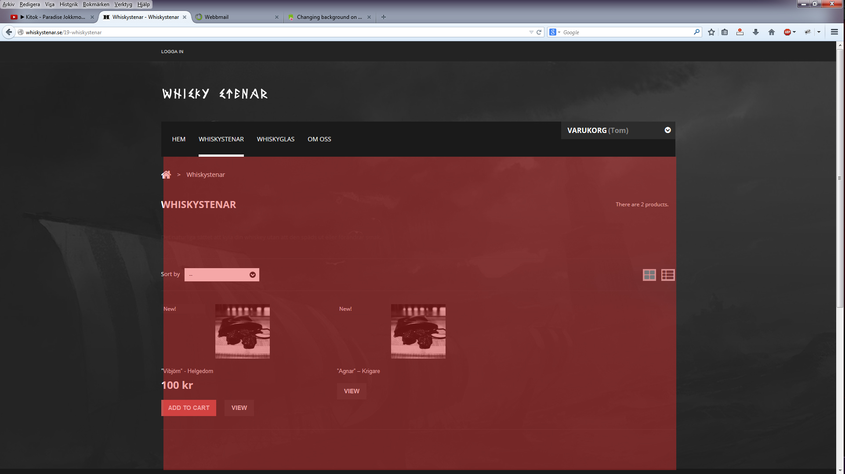This screenshot has width=845, height=474.
Task: Click the vertical scrollbar down arrow
Action: 840,470
